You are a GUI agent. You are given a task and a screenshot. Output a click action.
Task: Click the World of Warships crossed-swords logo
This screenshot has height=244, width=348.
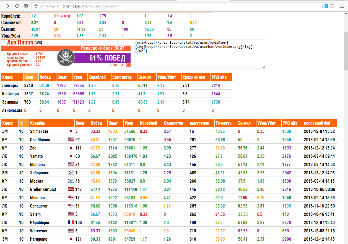click(x=66, y=57)
